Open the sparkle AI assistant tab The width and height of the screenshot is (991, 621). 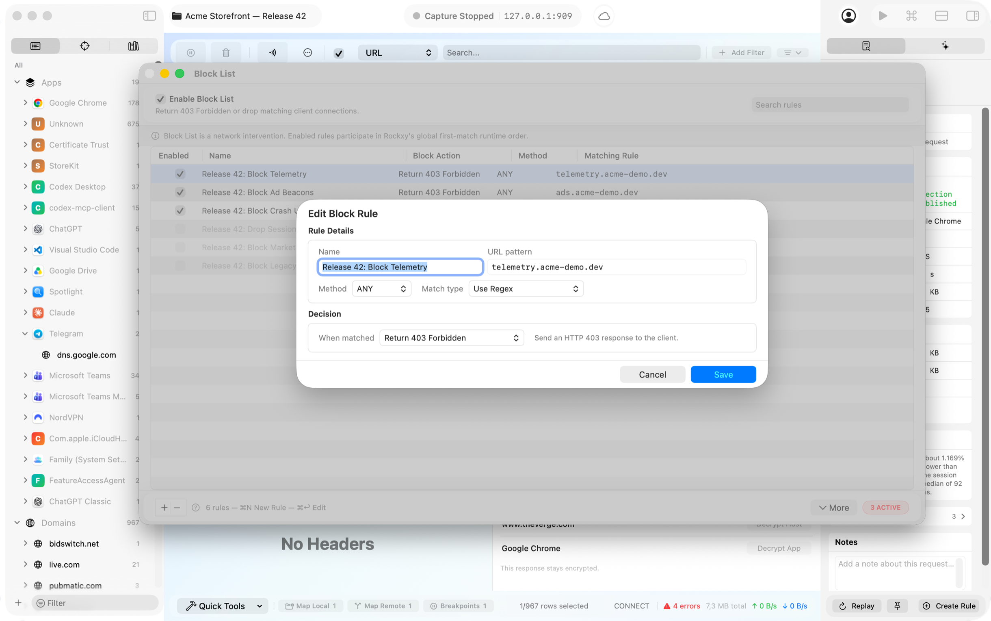coord(945,46)
